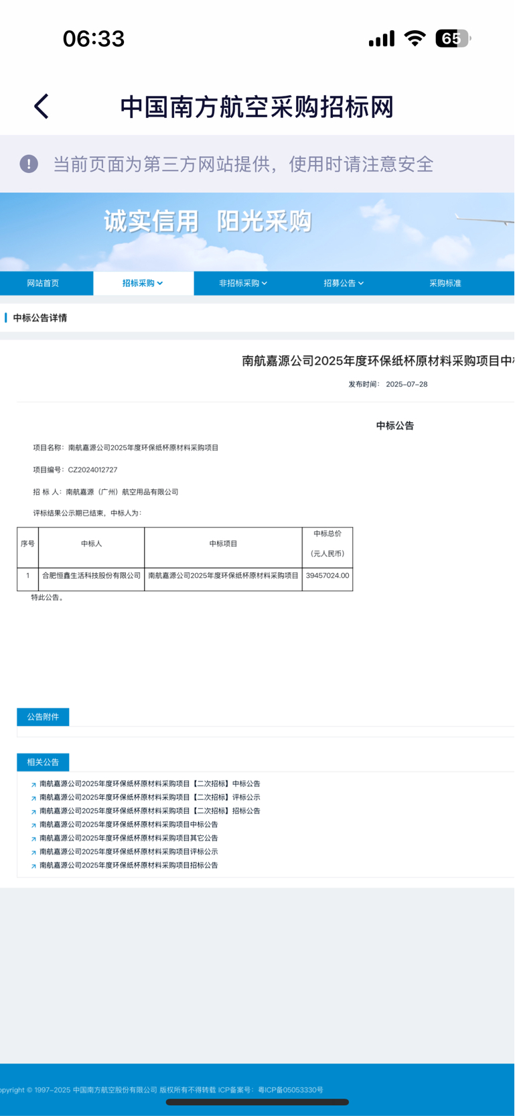Open 环保纸杯原材料采购项目招标公告 link
515x1116 pixels.
point(129,865)
